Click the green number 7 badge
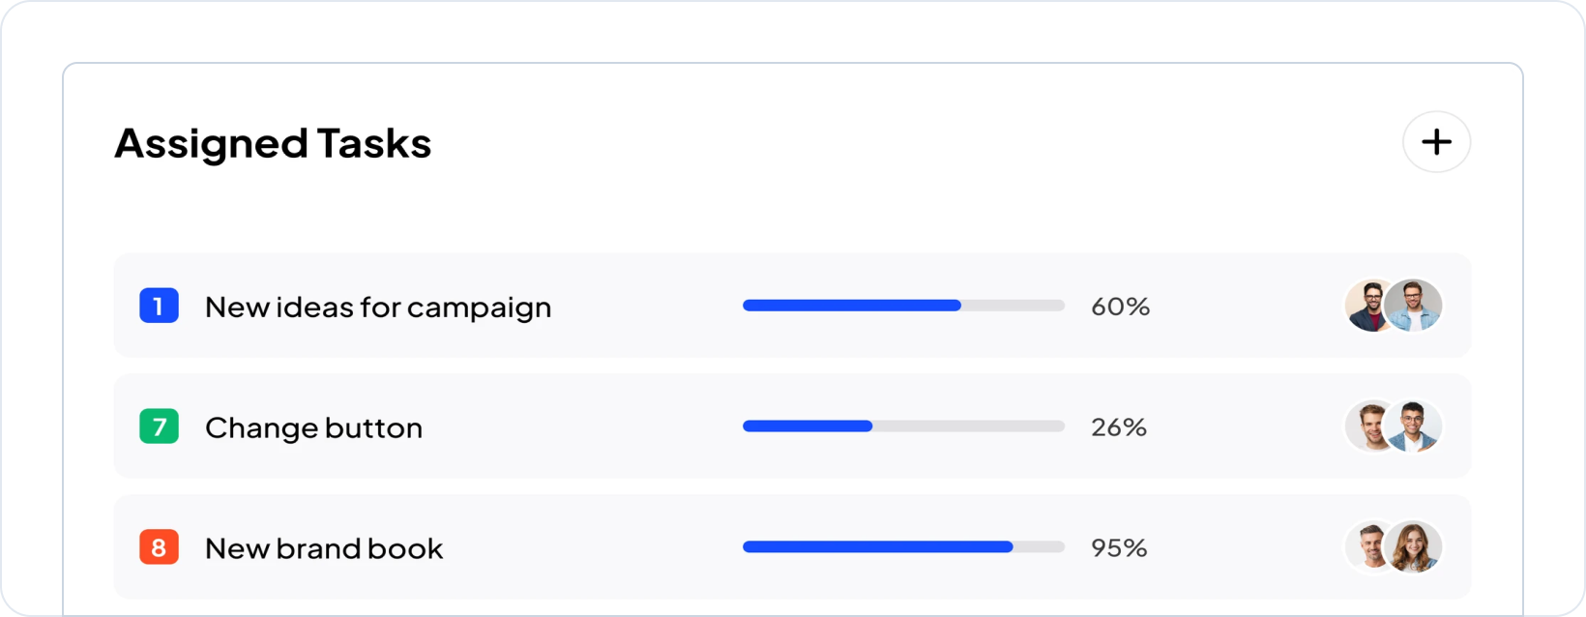 coord(159,426)
